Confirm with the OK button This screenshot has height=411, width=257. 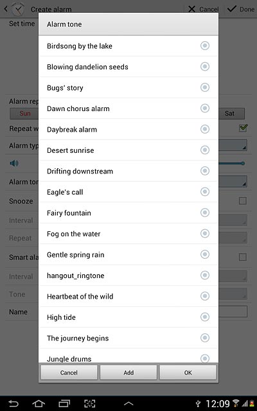188,372
